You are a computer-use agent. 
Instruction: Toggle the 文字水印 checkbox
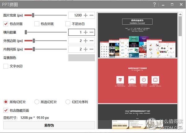[6, 66]
